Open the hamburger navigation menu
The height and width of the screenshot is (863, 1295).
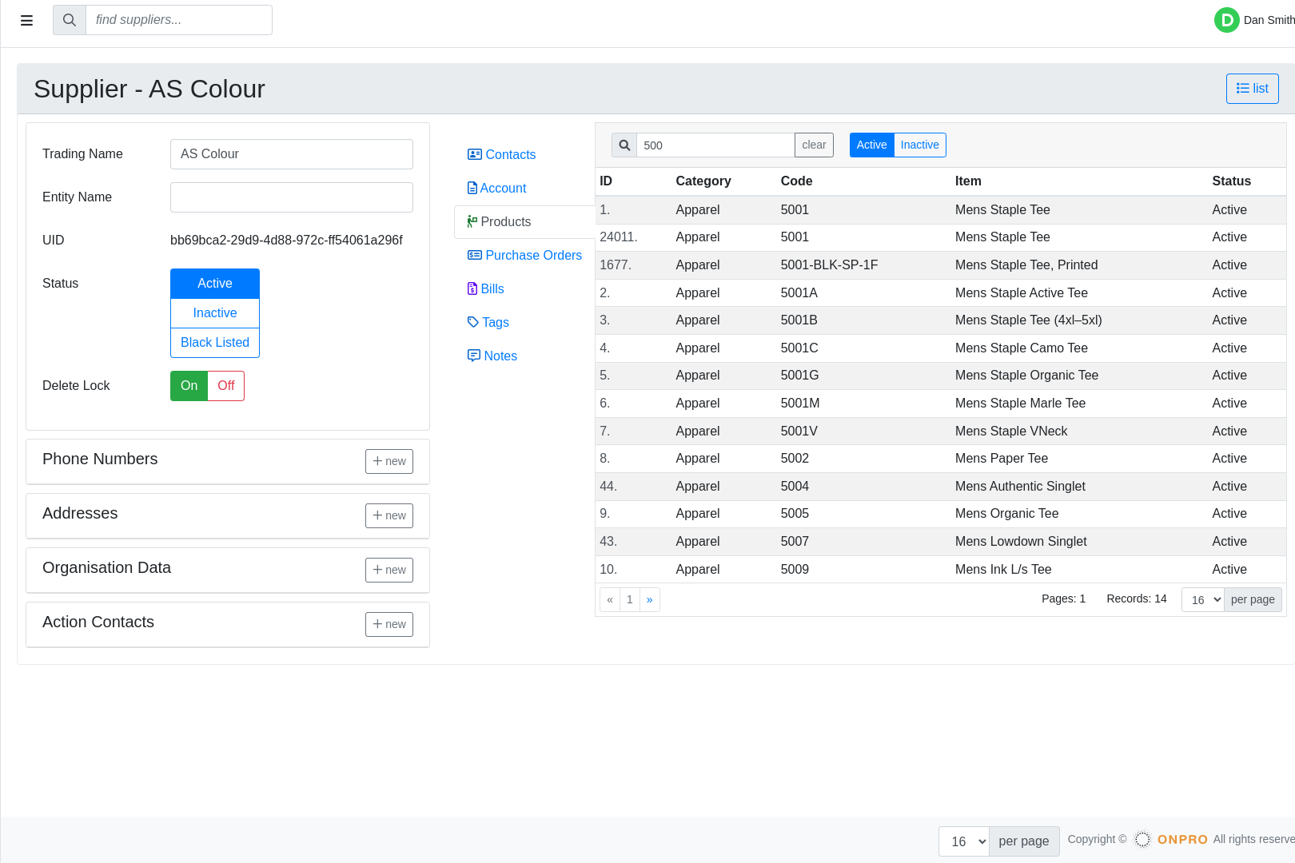[26, 21]
